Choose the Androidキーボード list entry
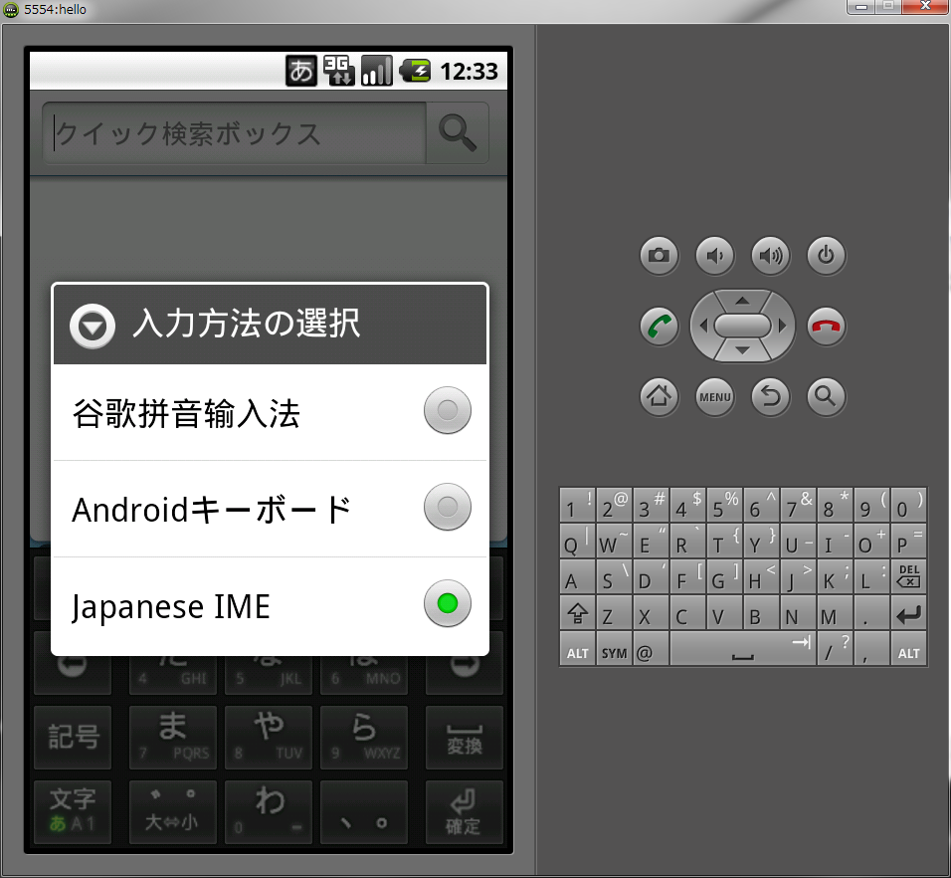 pos(270,509)
